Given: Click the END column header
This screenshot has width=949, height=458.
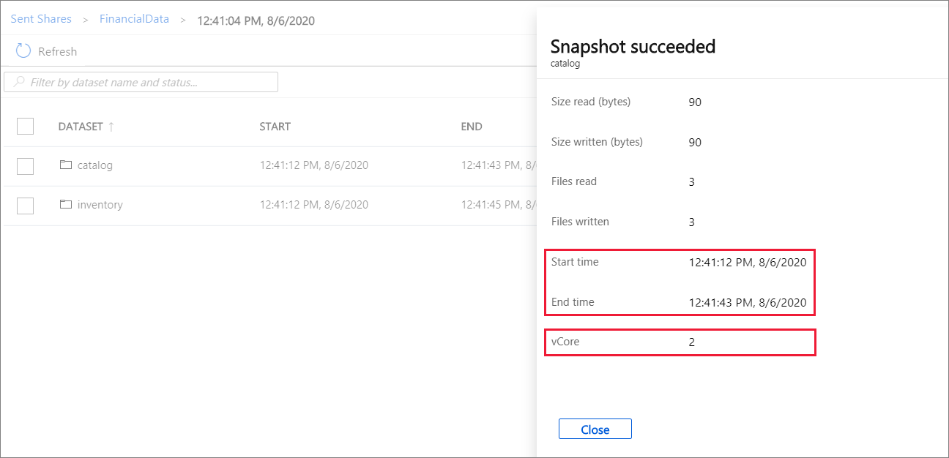Looking at the screenshot, I should [471, 126].
